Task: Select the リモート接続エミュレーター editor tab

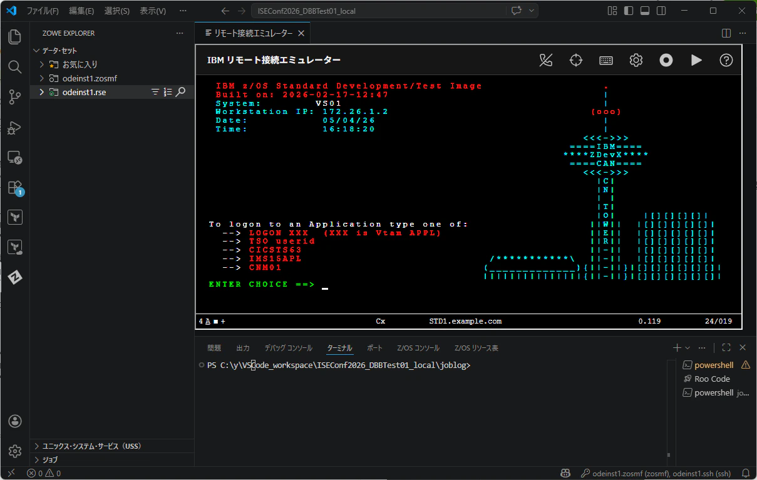Action: 252,33
